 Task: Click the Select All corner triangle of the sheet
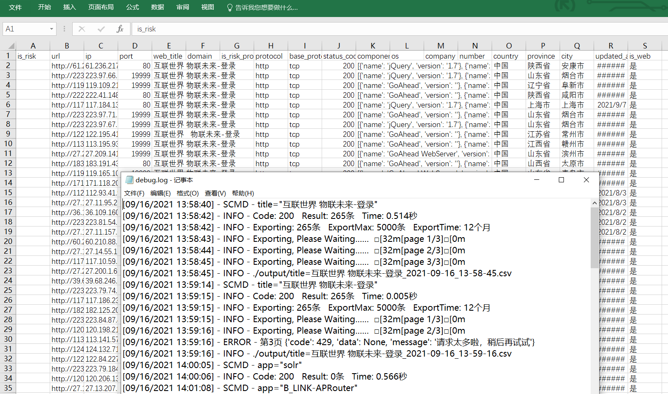coord(11,46)
